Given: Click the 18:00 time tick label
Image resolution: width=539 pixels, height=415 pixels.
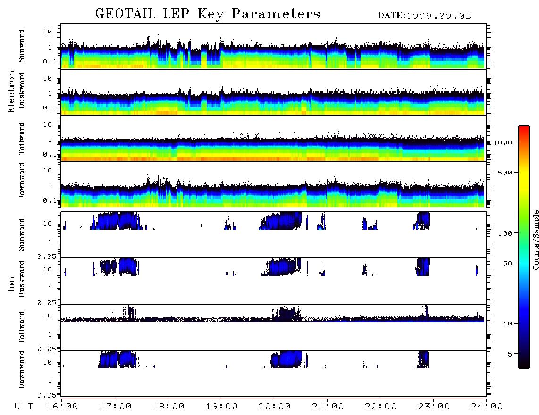Looking at the screenshot, I should click(x=168, y=407).
